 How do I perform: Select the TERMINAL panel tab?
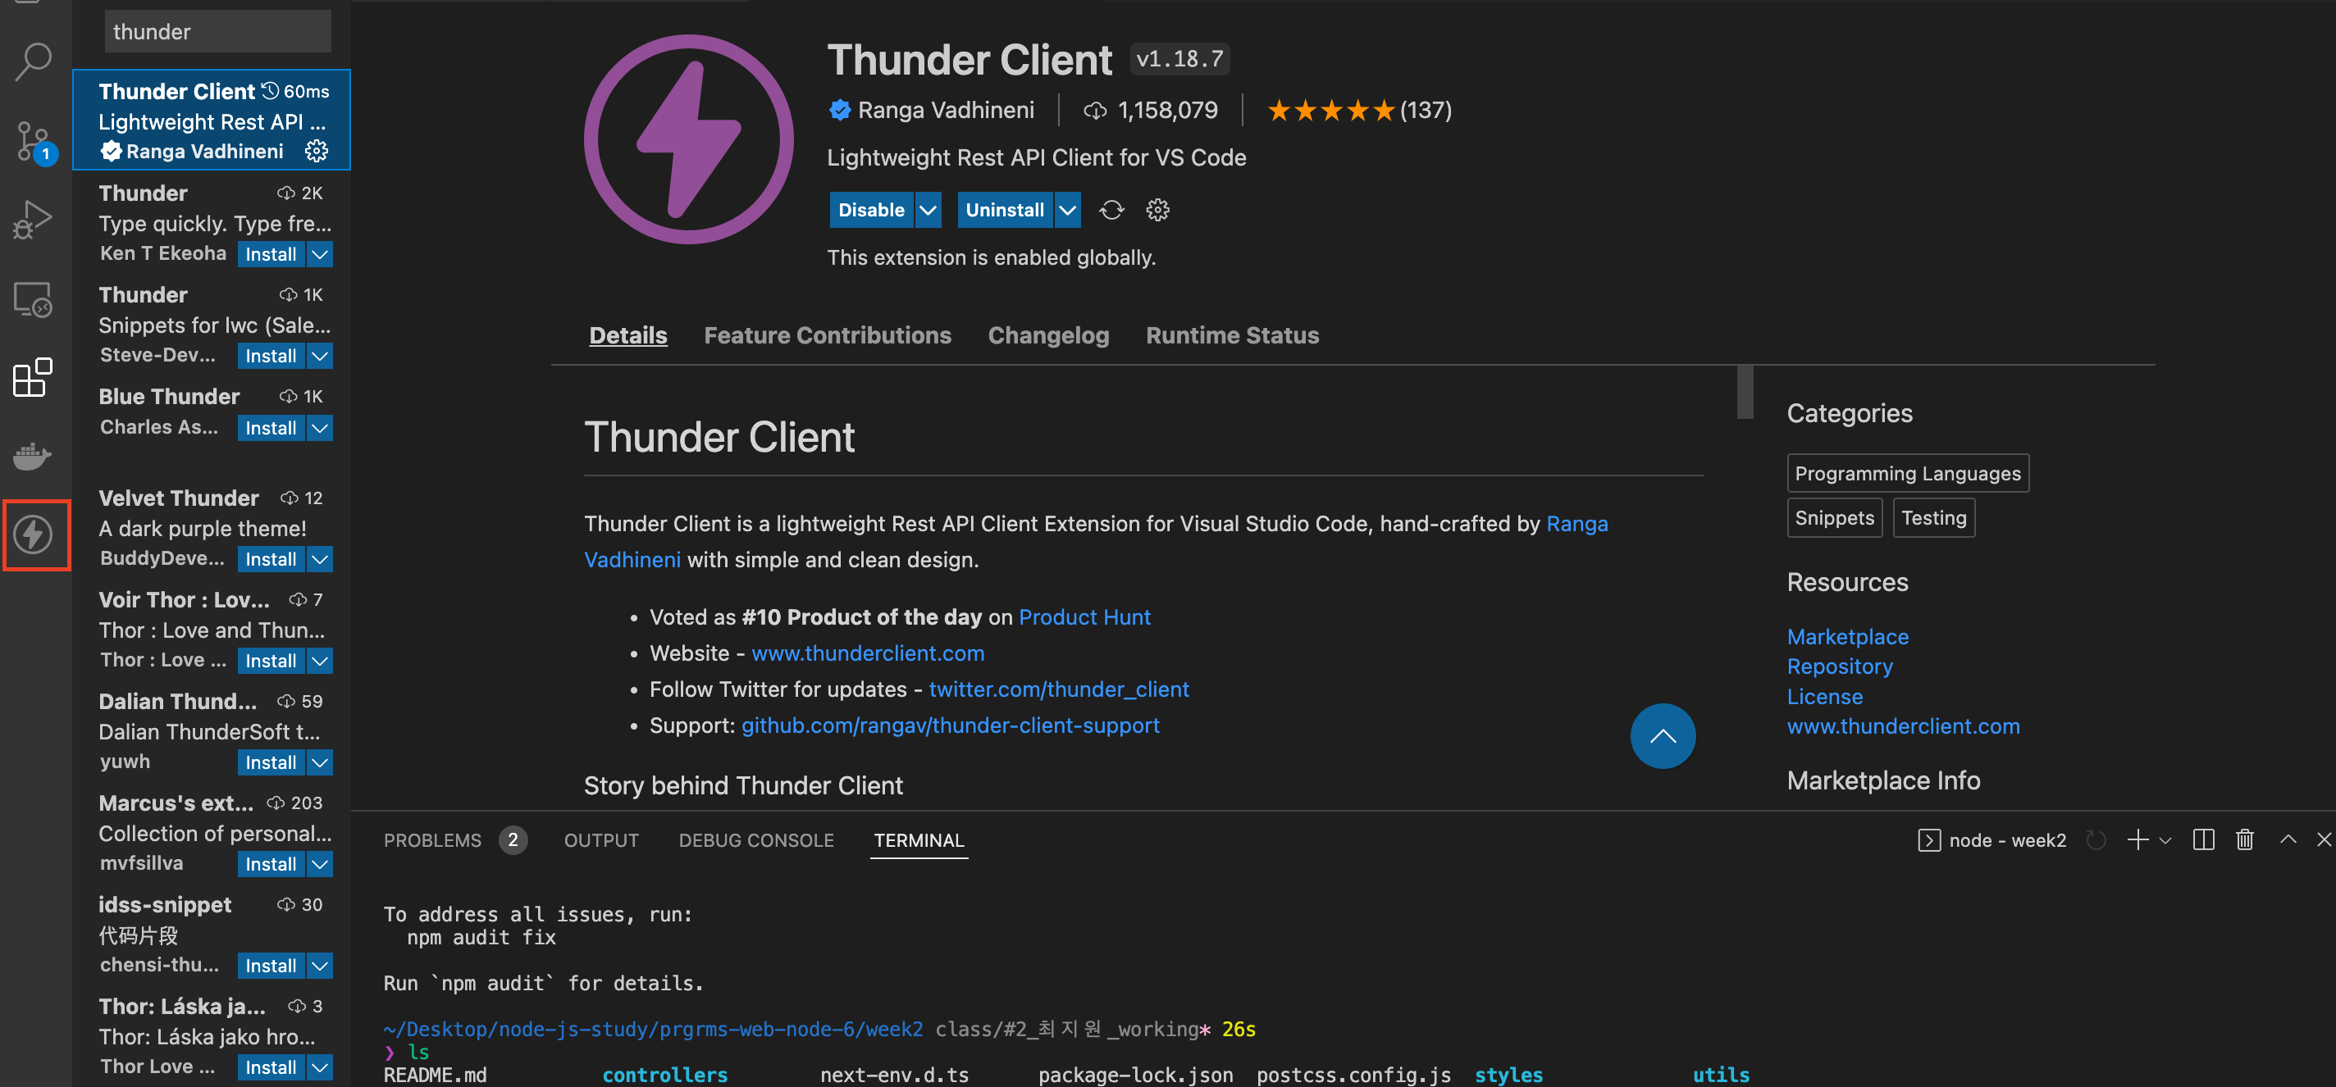(919, 840)
